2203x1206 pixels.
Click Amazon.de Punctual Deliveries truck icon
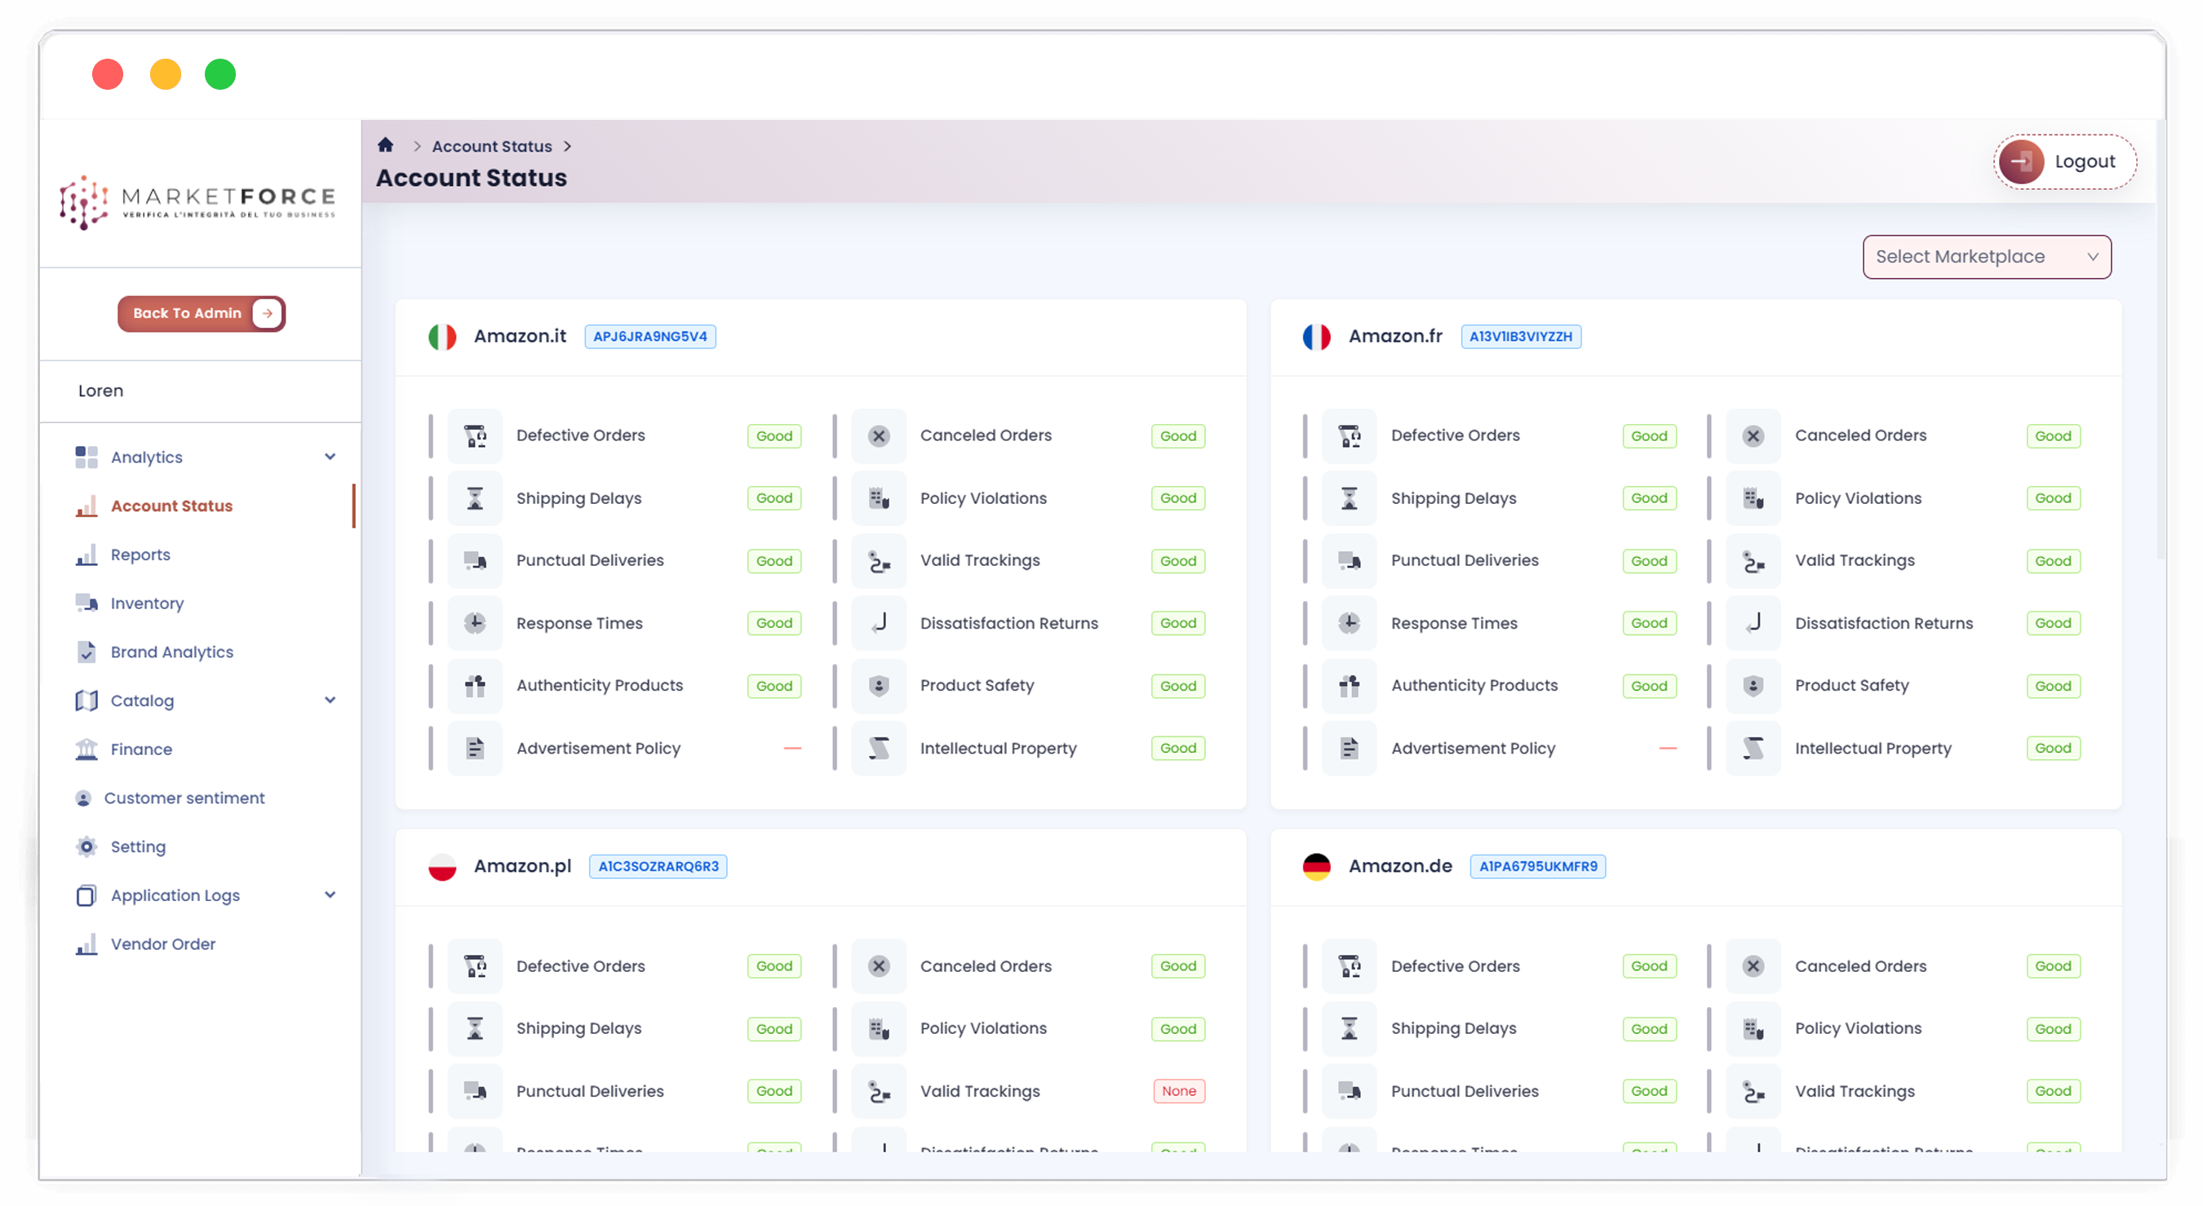click(1350, 1092)
